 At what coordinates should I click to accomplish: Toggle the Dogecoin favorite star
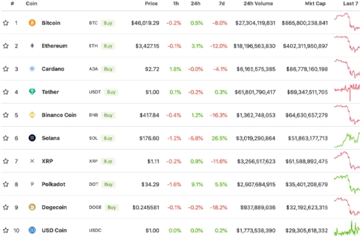point(6,207)
